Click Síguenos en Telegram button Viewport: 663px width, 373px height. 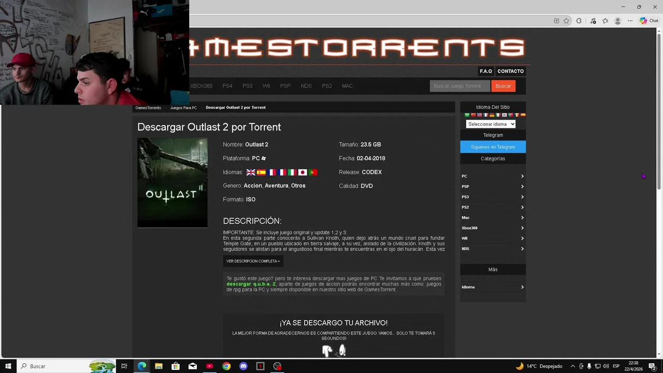493,147
